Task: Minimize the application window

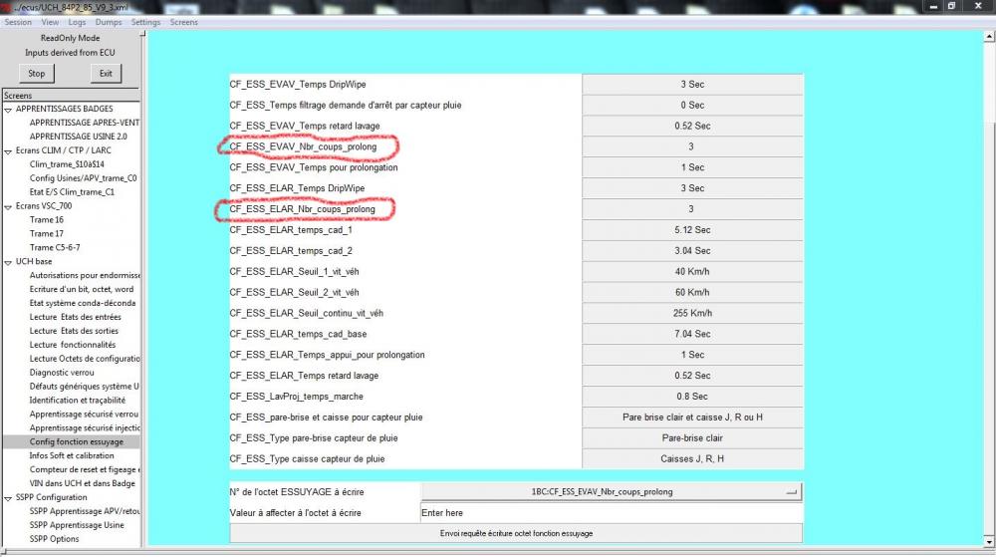Action: point(933,6)
